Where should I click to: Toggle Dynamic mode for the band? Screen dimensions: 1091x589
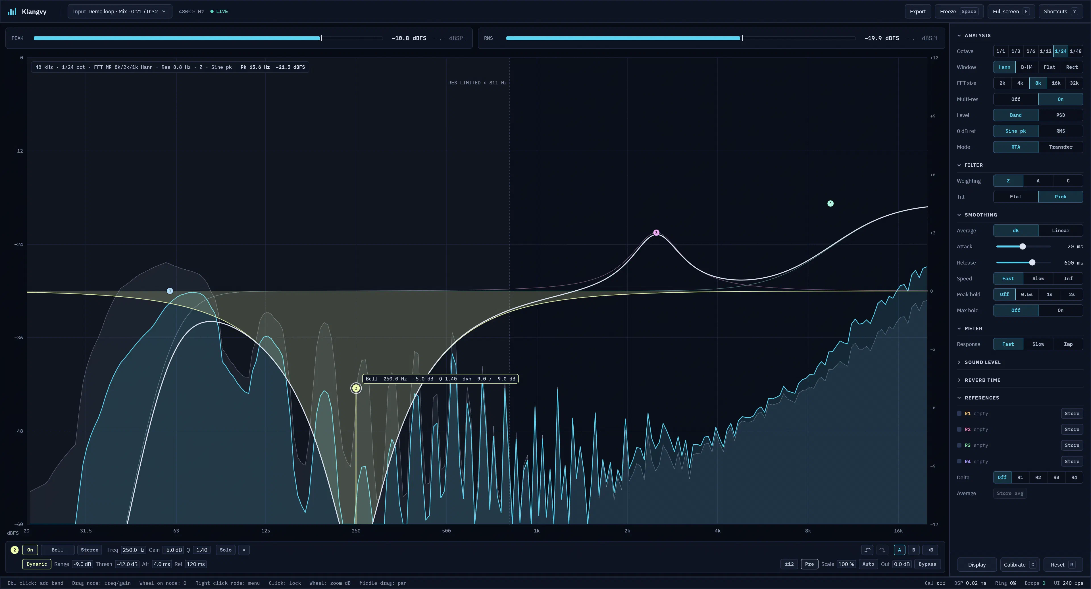click(x=37, y=564)
